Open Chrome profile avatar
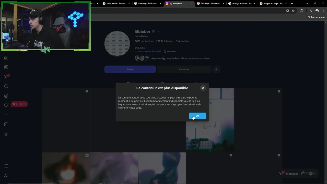 tap(317, 11)
